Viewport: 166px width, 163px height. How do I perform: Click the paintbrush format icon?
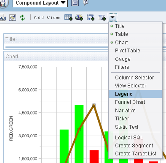click(13, 18)
